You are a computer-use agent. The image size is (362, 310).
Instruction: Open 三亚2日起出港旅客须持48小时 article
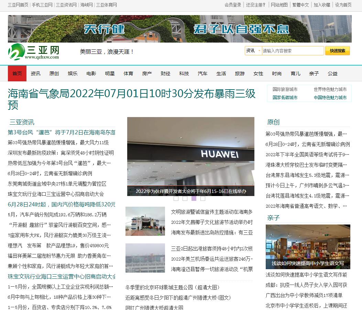tap(212, 249)
